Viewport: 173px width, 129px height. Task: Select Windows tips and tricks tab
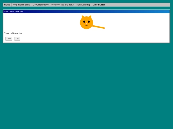(x=62, y=5)
